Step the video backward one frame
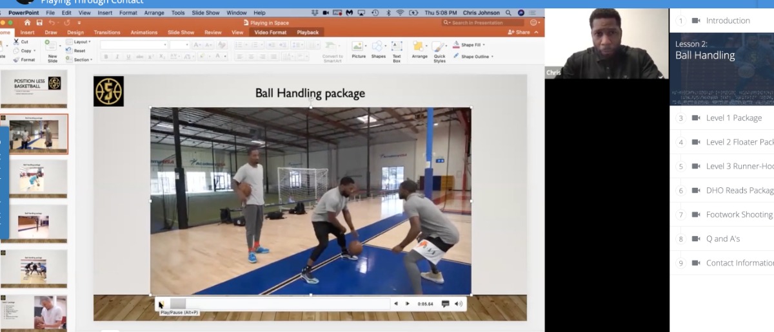774x332 pixels. tap(396, 304)
